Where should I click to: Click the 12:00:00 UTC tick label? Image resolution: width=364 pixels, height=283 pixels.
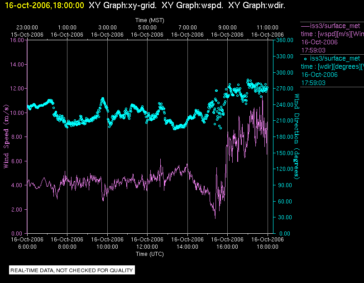pyautogui.click(x=147, y=247)
